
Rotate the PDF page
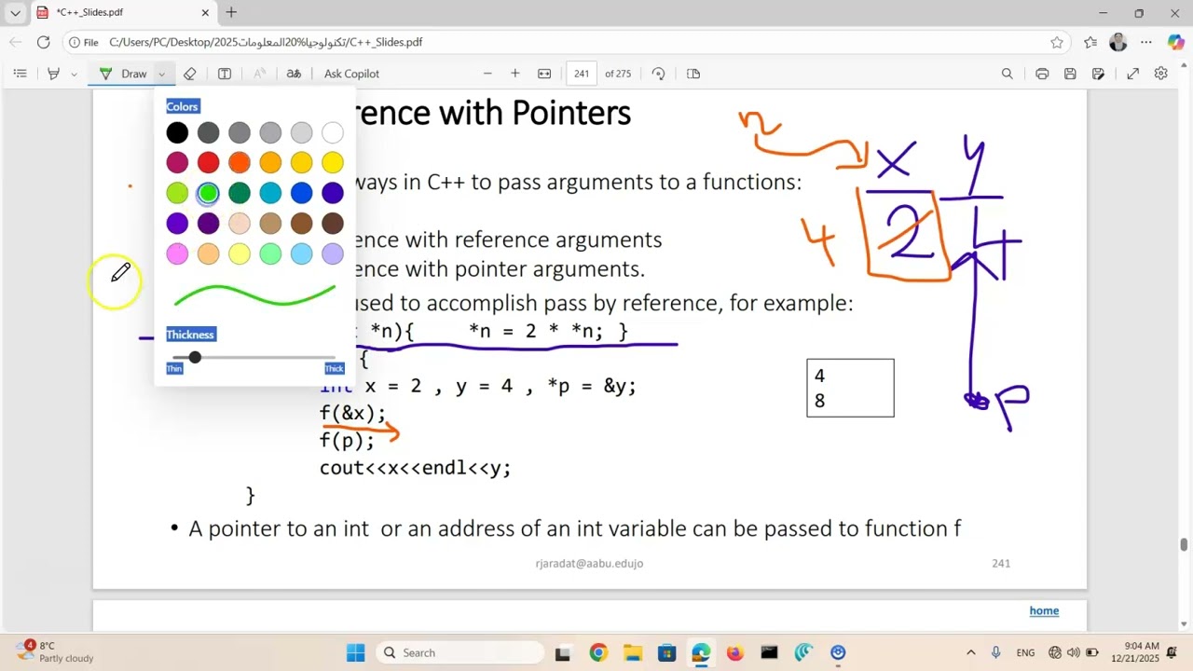tap(659, 74)
